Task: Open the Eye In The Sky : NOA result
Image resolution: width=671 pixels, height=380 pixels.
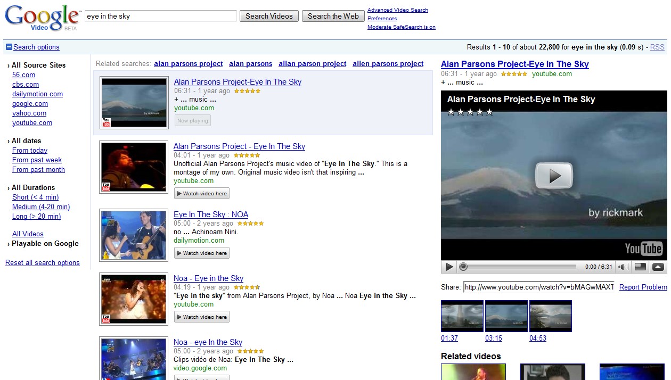Action: (211, 214)
